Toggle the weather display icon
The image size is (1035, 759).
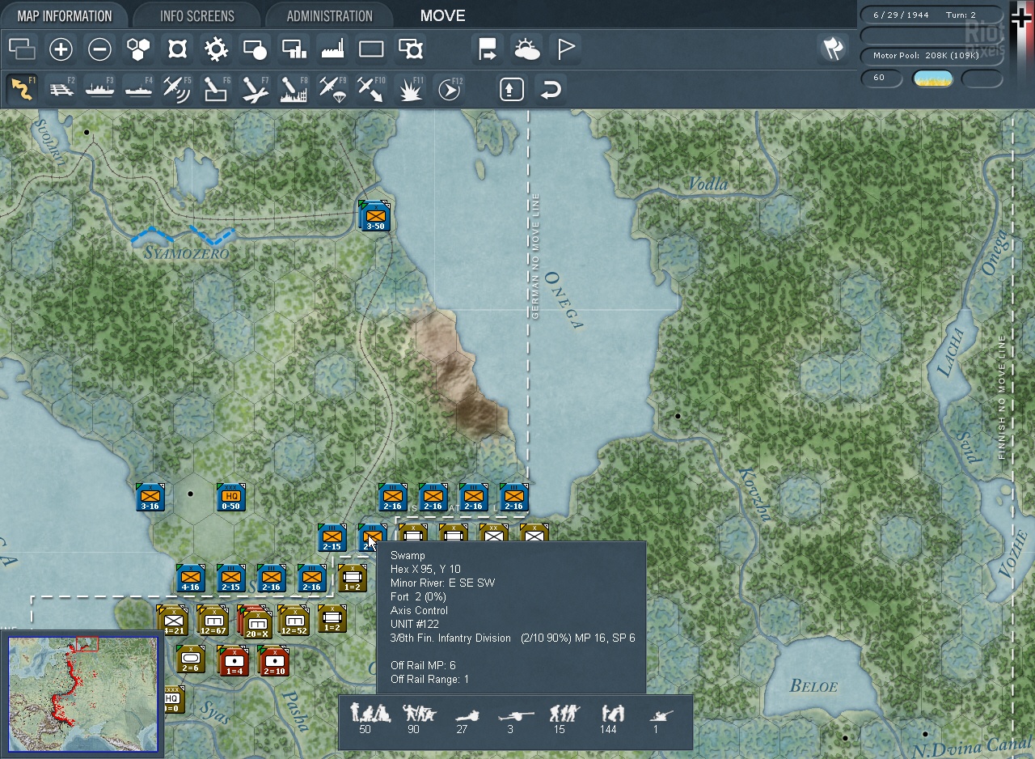(x=526, y=49)
